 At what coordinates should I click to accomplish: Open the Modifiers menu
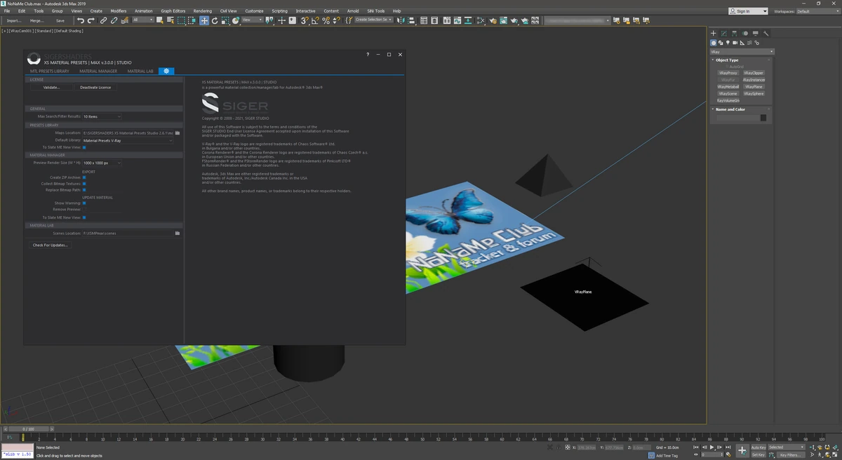point(119,11)
